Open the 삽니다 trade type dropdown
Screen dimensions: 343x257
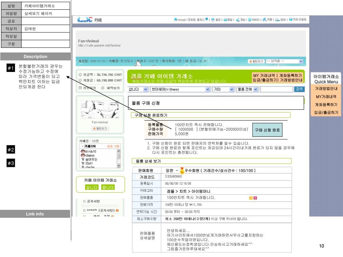click(138, 89)
